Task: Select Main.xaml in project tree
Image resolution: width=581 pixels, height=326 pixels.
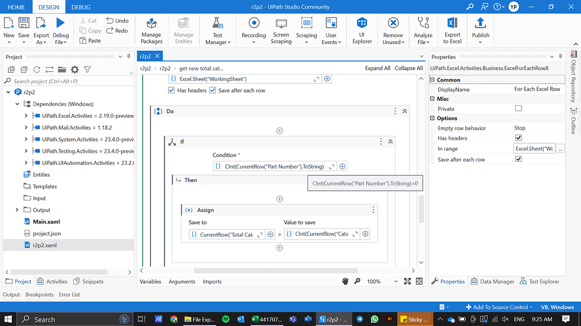Action: (46, 222)
